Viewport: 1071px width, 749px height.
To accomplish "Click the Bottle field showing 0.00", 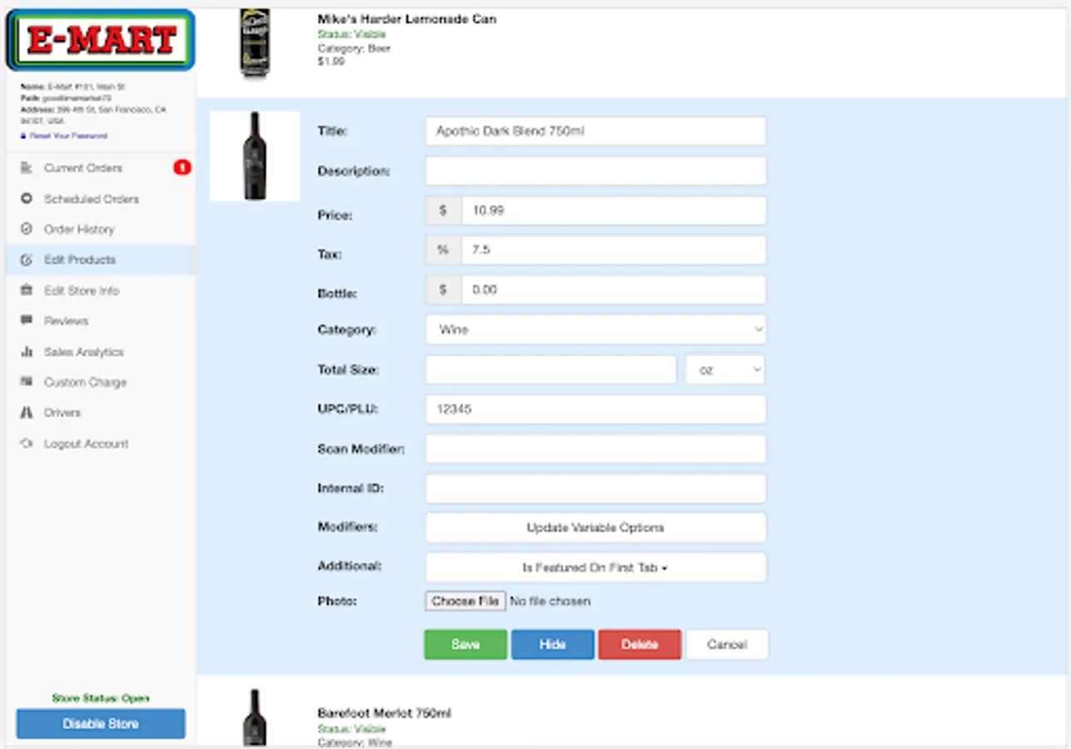I will point(614,290).
